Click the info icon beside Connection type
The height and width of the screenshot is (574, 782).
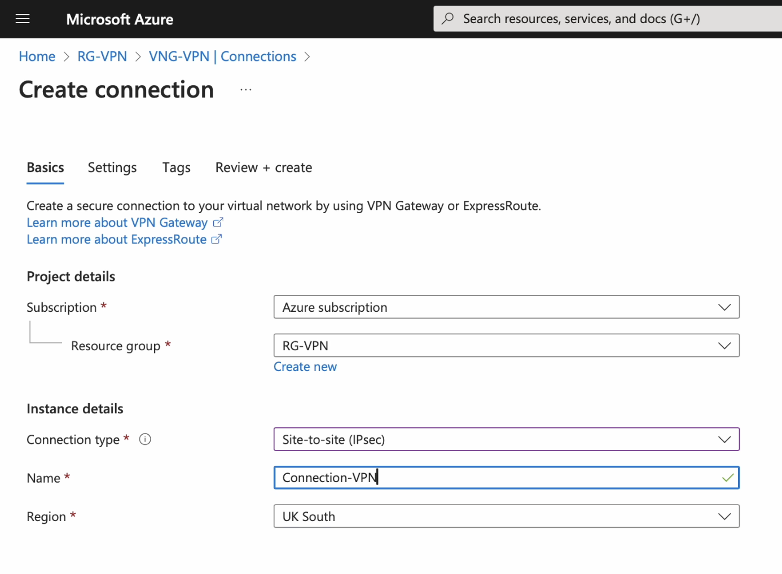coord(145,439)
